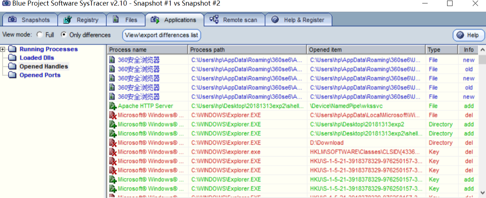486x198 pixels.
Task: Select Loaded Dlls in the tree
Action: point(37,58)
